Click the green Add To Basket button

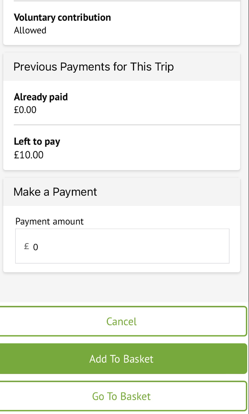click(121, 359)
